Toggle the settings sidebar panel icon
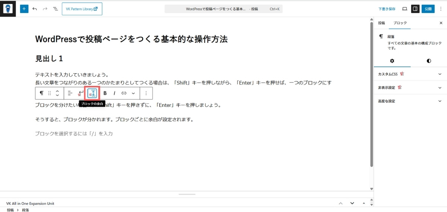Screen dimensions: 447x212 tap(415, 9)
